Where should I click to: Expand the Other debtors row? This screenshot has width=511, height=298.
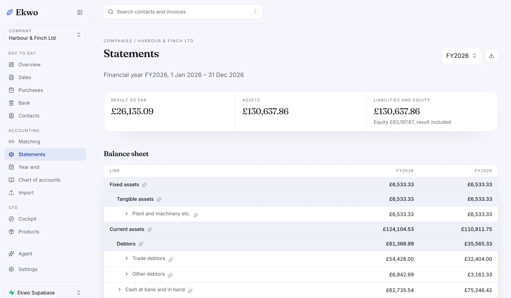126,274
